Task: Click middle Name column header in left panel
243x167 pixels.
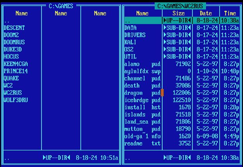Action: coord(61,13)
